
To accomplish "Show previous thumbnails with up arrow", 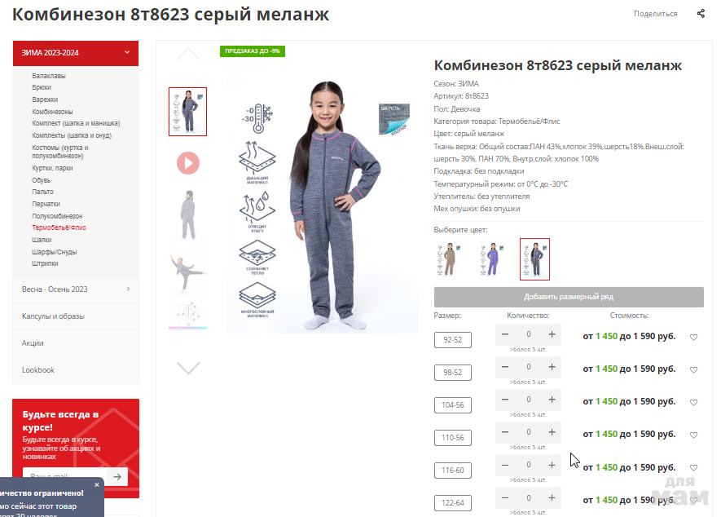I will tap(188, 53).
